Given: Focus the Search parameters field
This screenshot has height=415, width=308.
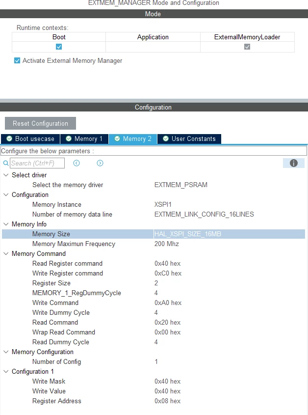Looking at the screenshot, I should tap(37, 163).
